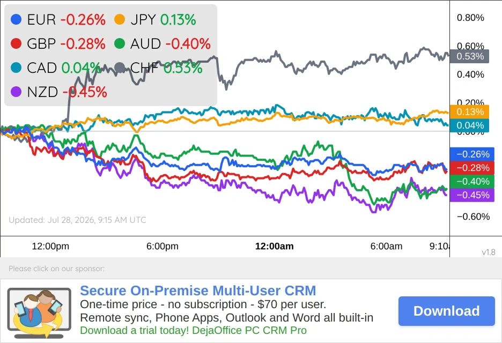Click the 12:00am time axis marker
Screen dimensions: 502x343
275,246
